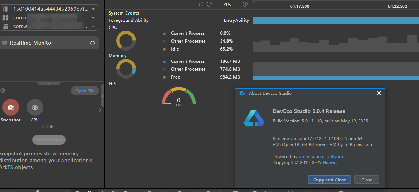Collapse the session list with down arrow handle

tap(49, 83)
